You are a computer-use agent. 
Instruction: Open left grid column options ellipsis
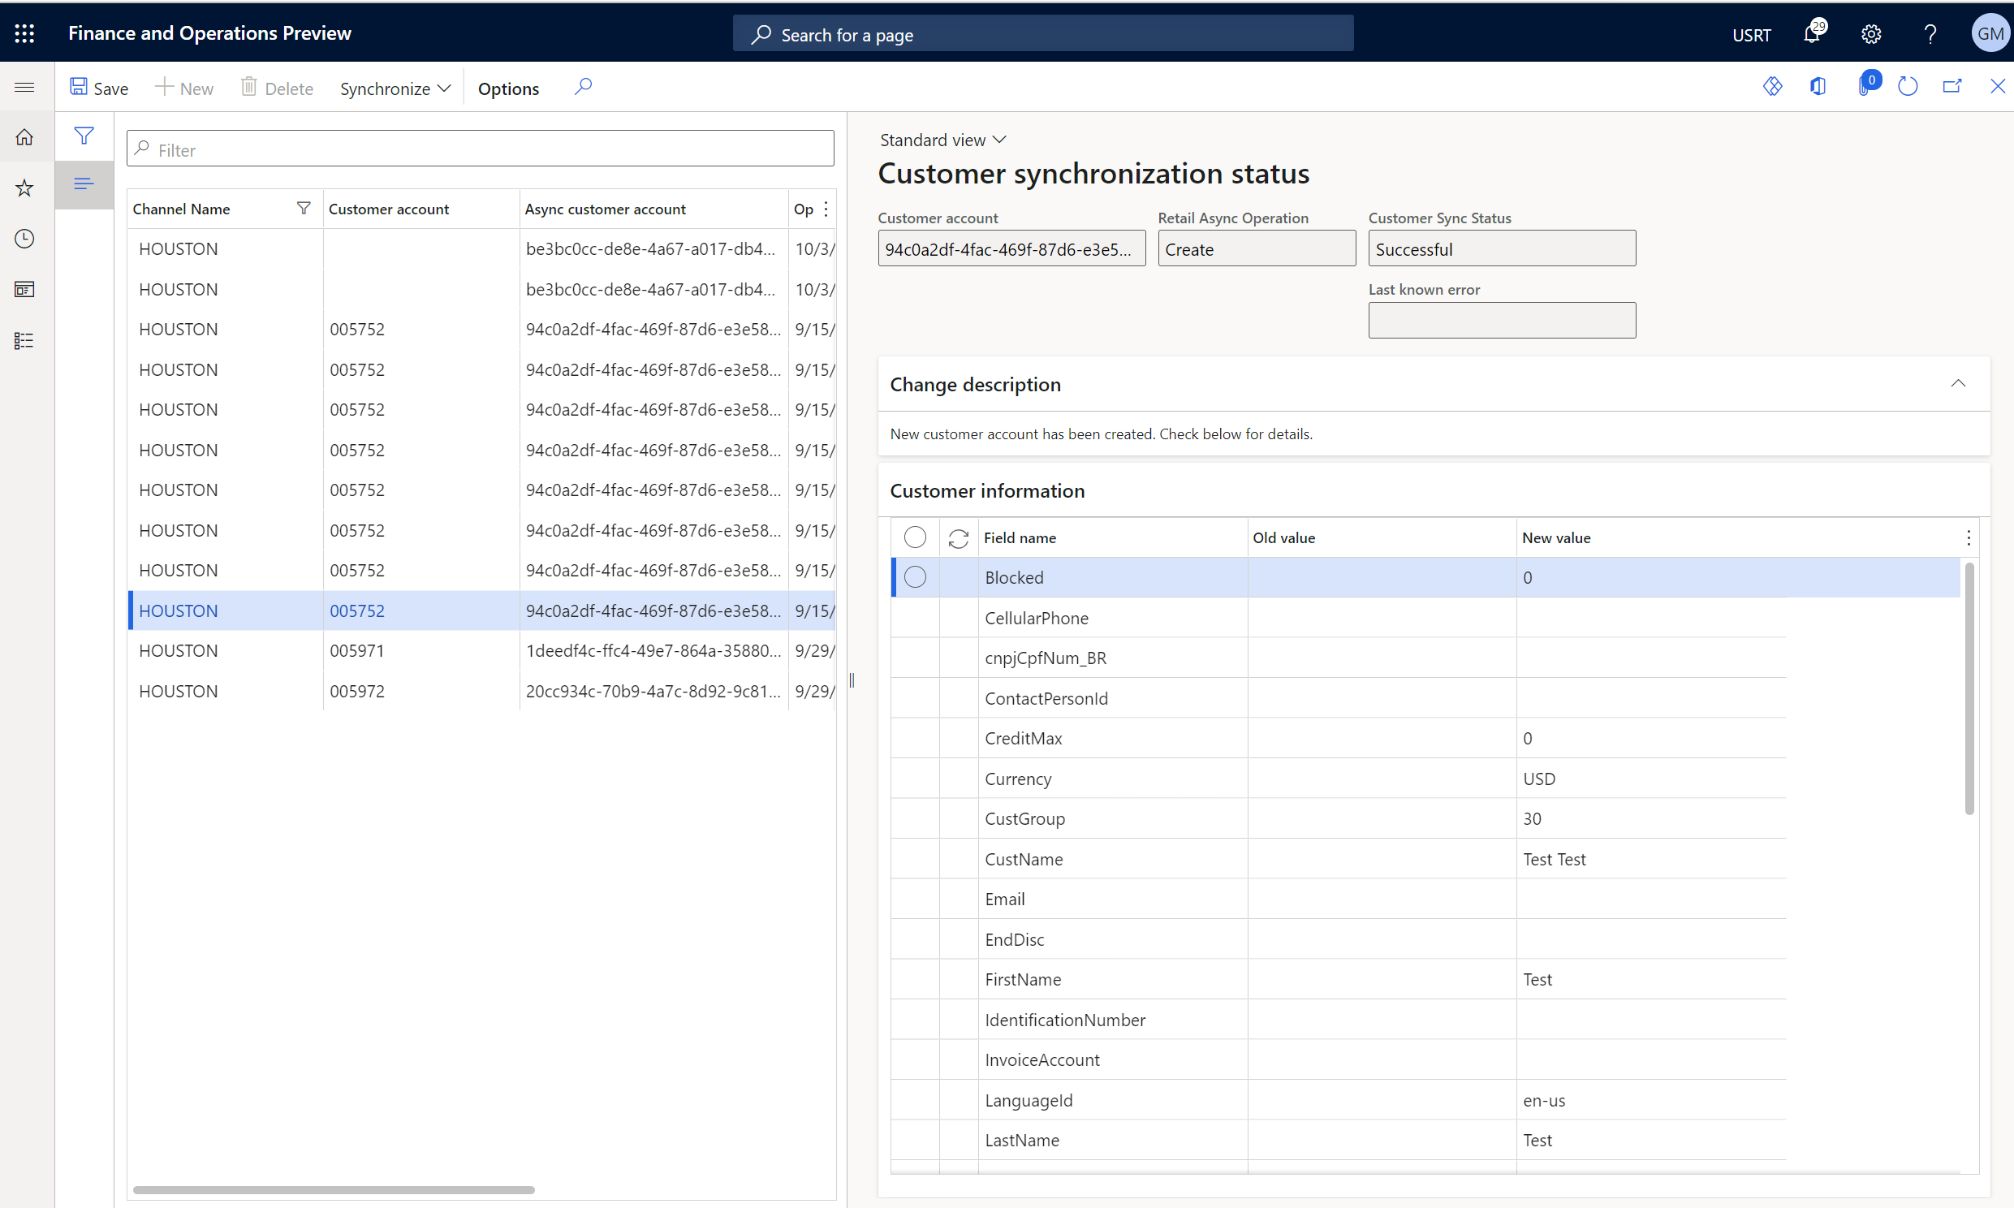coord(826,209)
